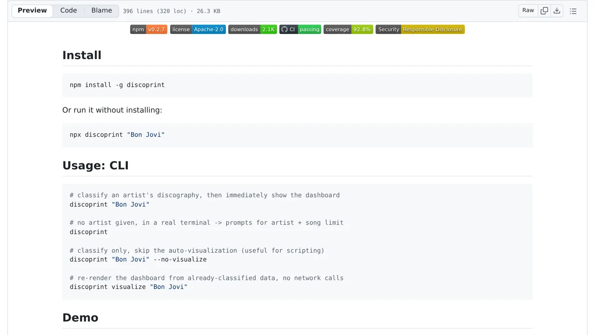Click the Demo heading
The image size is (595, 335).
80,318
